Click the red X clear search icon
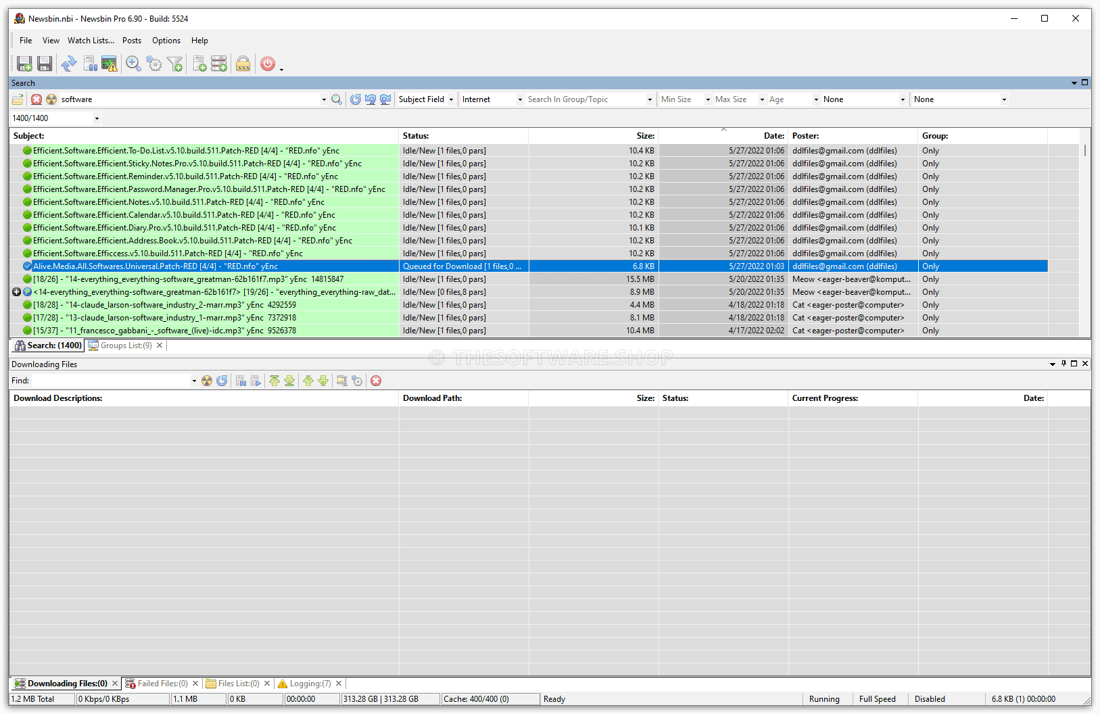 click(x=37, y=99)
